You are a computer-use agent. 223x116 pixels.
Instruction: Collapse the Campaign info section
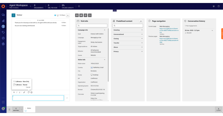click(x=105, y=30)
